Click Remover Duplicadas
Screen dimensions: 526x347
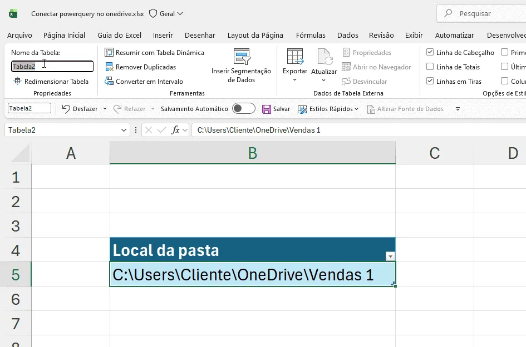(140, 67)
